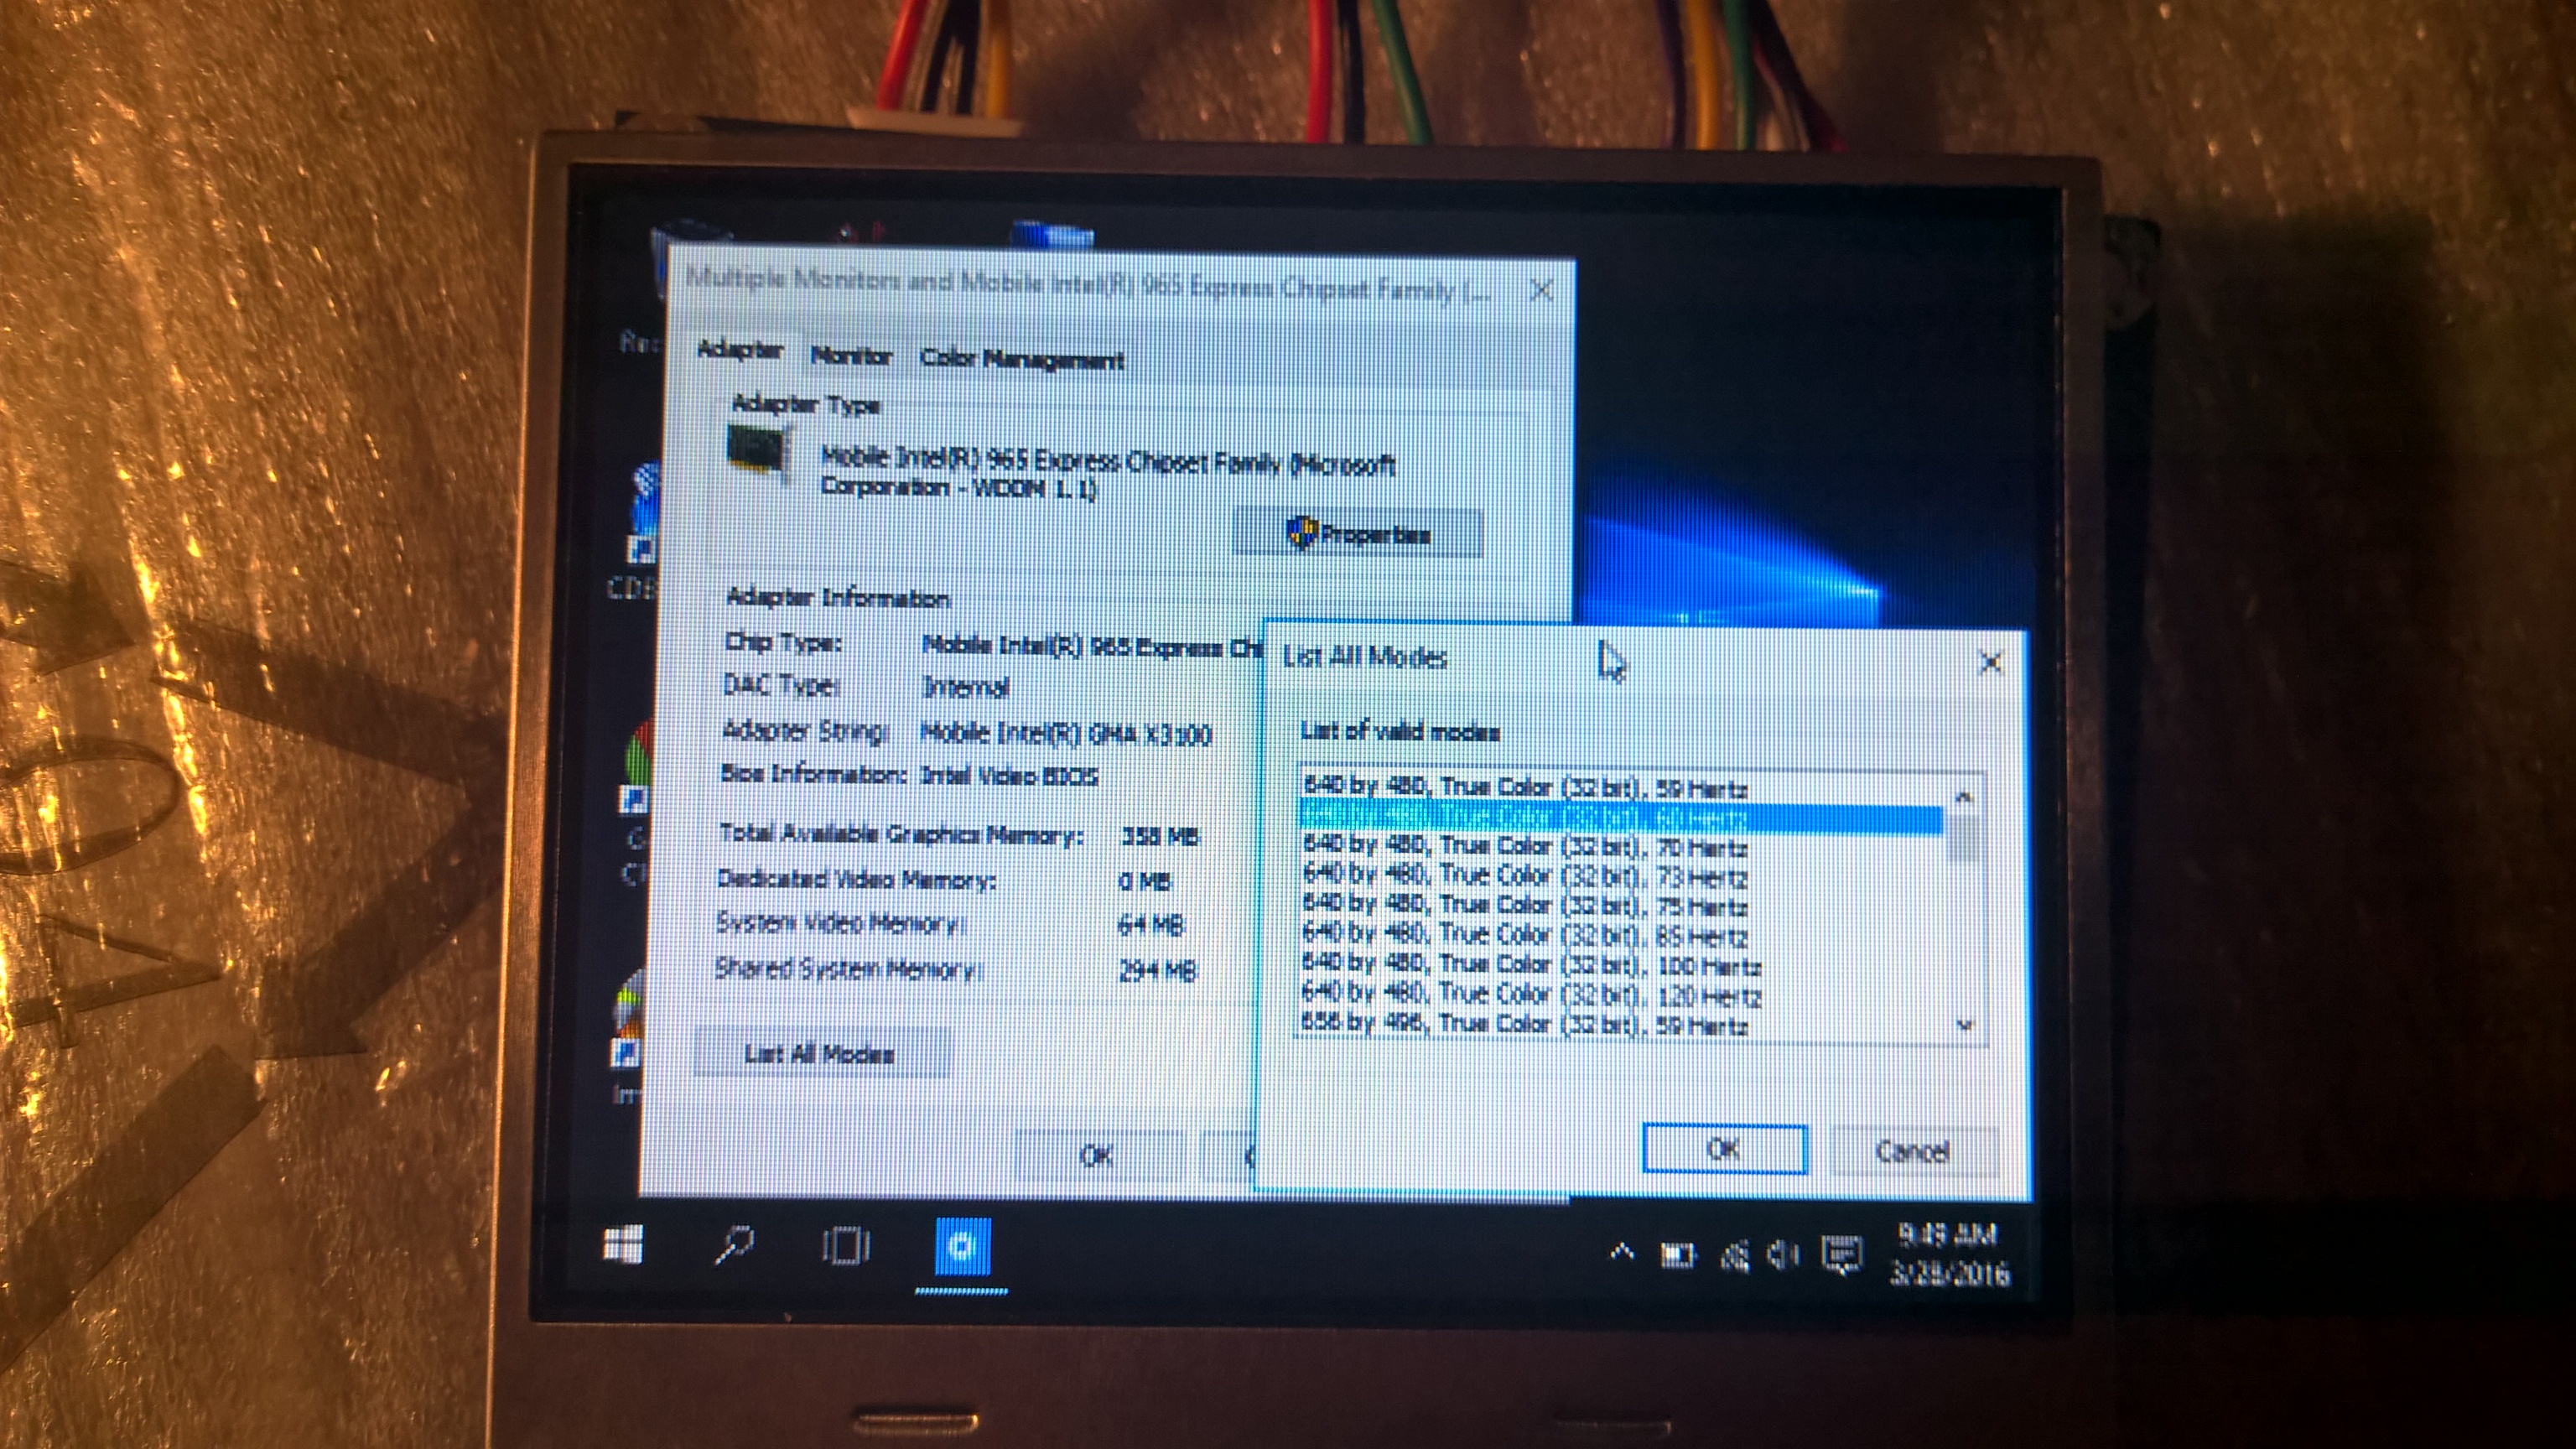Screen dimensions: 2576x1449
Task: Switch to the Adapter tab
Action: tap(740, 350)
